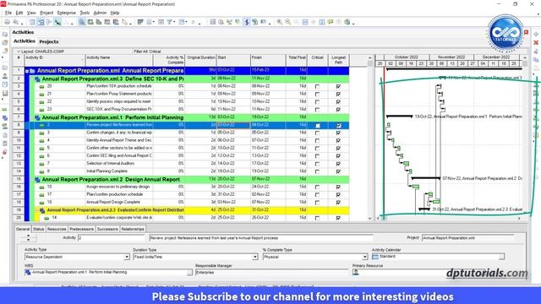This screenshot has height=304, width=541.
Task: Open the Activity Network view icon
Action: (49, 22)
